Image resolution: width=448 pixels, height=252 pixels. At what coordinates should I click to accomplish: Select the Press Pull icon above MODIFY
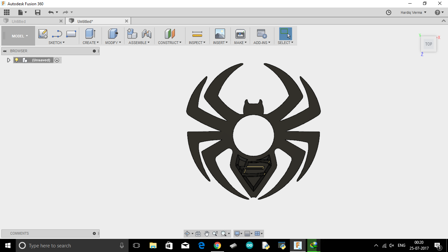[x=113, y=33]
